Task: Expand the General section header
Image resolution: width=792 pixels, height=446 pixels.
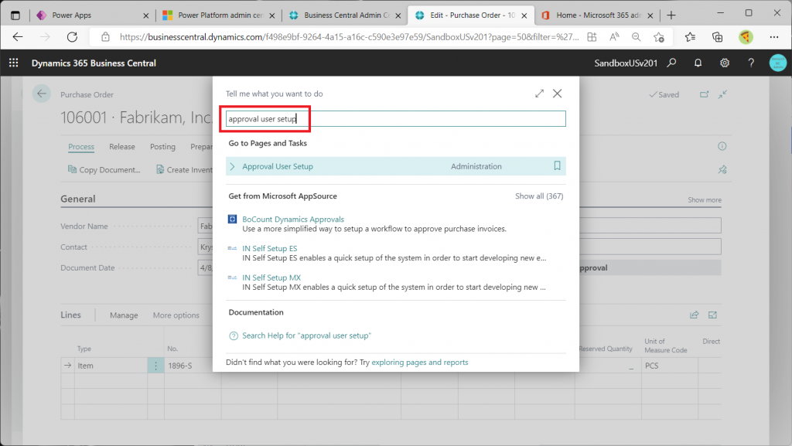Action: point(78,199)
